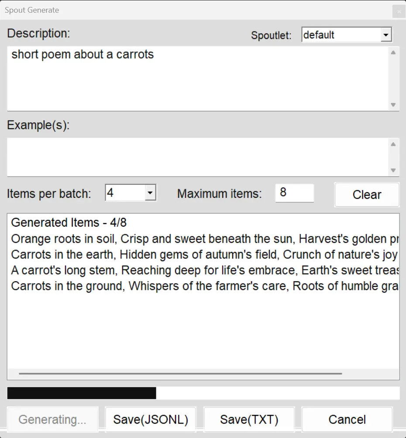This screenshot has width=406, height=438.
Task: Select the 'Orange roots in soil' generated item
Action: (x=205, y=239)
